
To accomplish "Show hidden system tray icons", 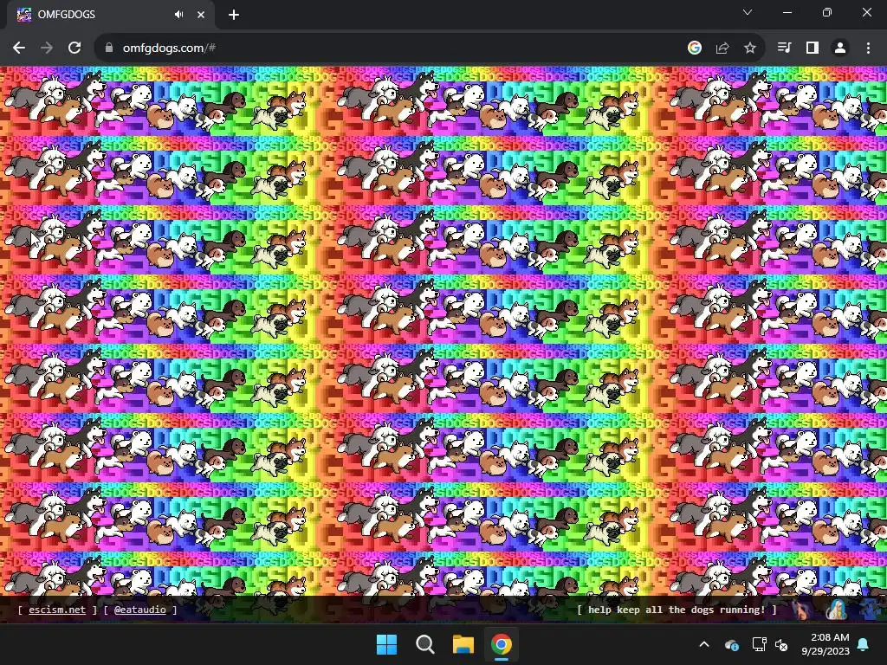I will (x=704, y=644).
